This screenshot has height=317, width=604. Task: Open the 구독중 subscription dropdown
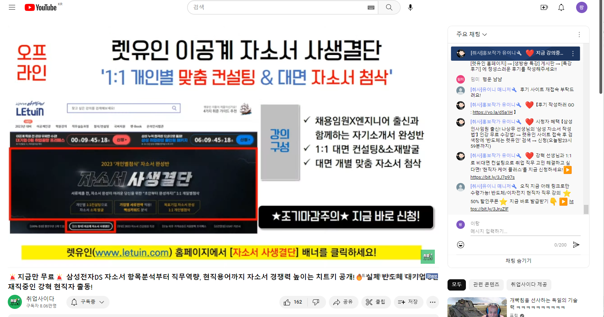(x=88, y=302)
